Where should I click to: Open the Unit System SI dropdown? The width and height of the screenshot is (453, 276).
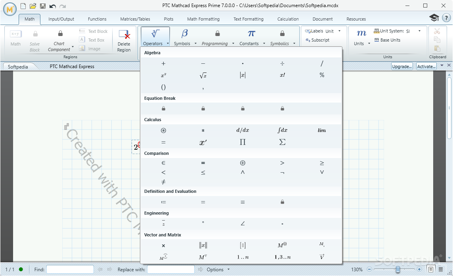419,31
